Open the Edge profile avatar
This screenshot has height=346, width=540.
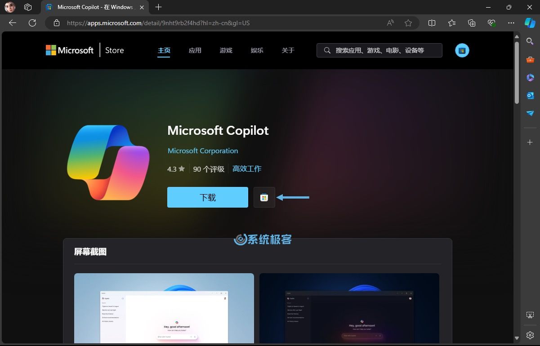pyautogui.click(x=10, y=7)
